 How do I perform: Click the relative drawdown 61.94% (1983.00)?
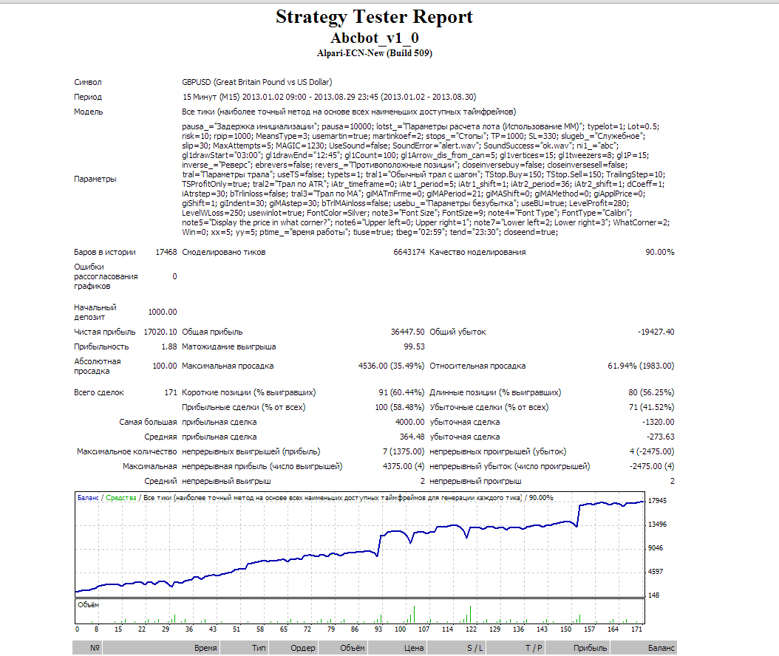click(x=641, y=366)
